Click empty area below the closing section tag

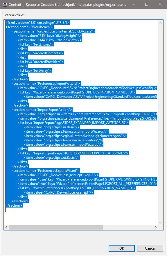coord(81,216)
